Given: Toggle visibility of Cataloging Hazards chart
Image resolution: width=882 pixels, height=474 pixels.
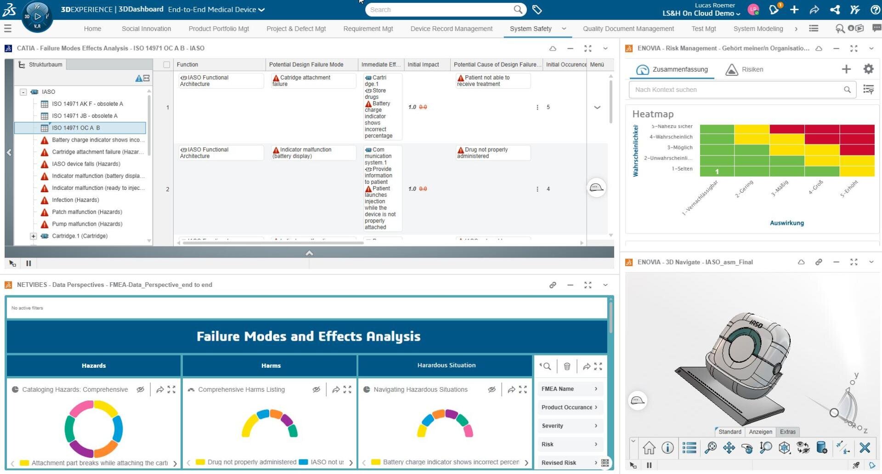Looking at the screenshot, I should tap(140, 389).
